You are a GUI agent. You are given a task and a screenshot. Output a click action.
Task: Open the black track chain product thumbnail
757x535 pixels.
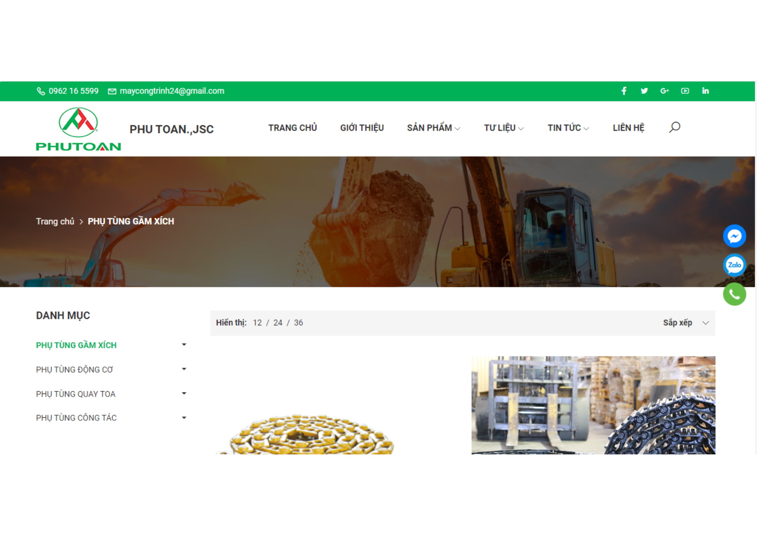593,405
